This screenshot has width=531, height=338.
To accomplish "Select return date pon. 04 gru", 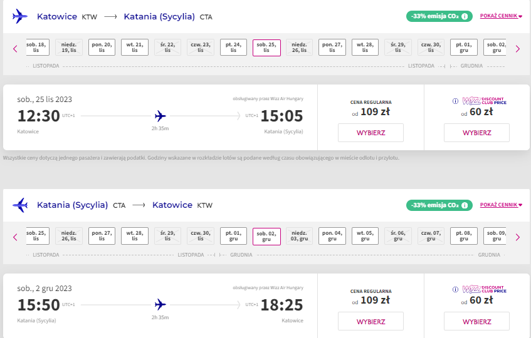I will (332, 236).
